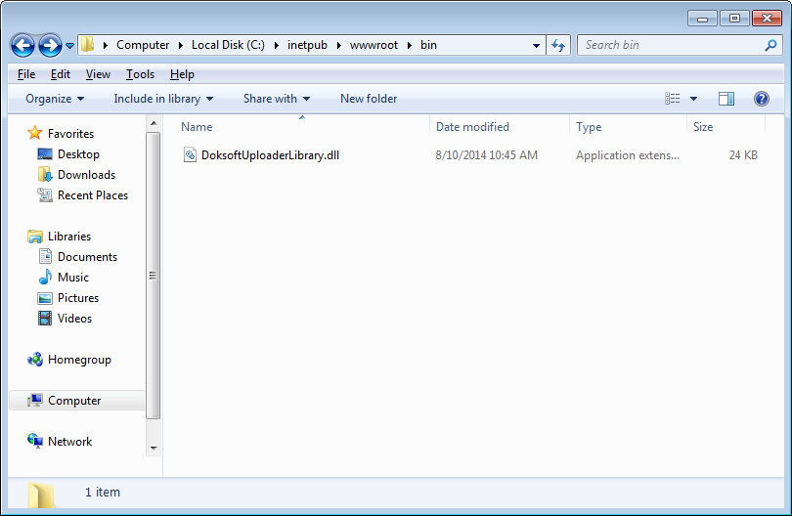This screenshot has height=516, width=792.
Task: Click the refresh button beside address bar
Action: coord(559,45)
